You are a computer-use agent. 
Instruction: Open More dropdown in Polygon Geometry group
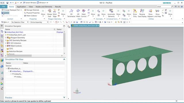(63, 13)
